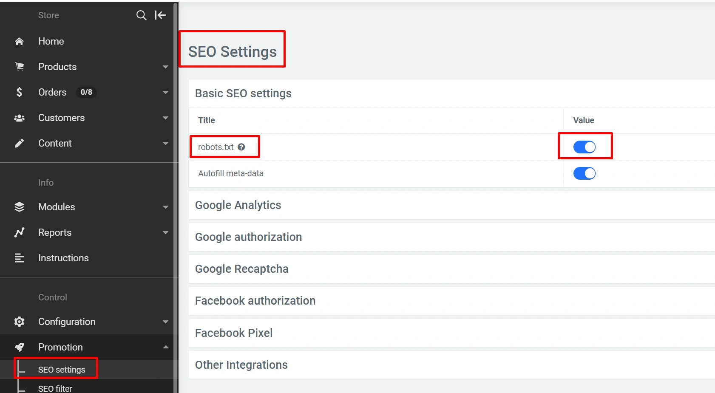Click the search magnifier icon in sidebar
The image size is (715, 393).
point(141,15)
